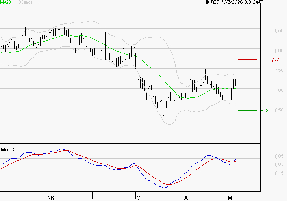The height and width of the screenshot is (201, 287).
Task: Click the green 645 support line
Action: (x=247, y=110)
